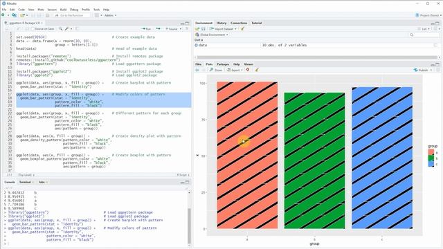443x249 pixels.
Task: Click the Source button in editor
Action: 172,29
